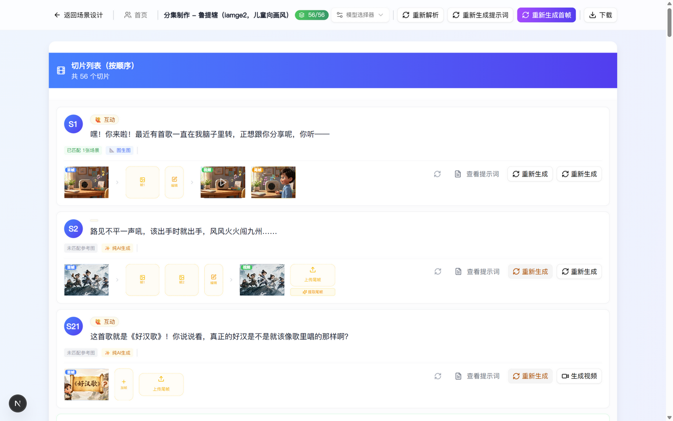673x421 pixels.
Task: Open 查看提示词 for slice S21
Action: pyautogui.click(x=477, y=376)
